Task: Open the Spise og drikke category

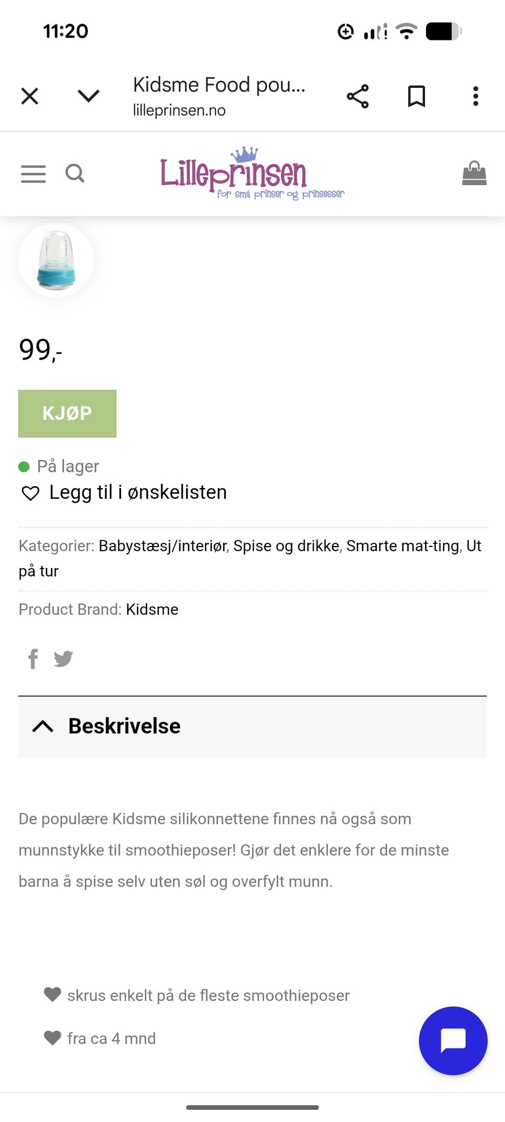Action: coord(286,546)
